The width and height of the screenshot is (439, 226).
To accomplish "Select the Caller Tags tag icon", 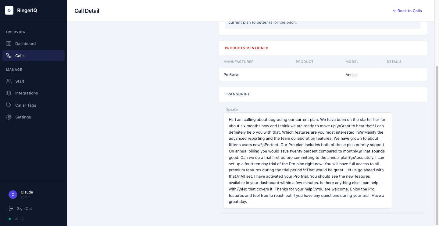I will [9, 105].
